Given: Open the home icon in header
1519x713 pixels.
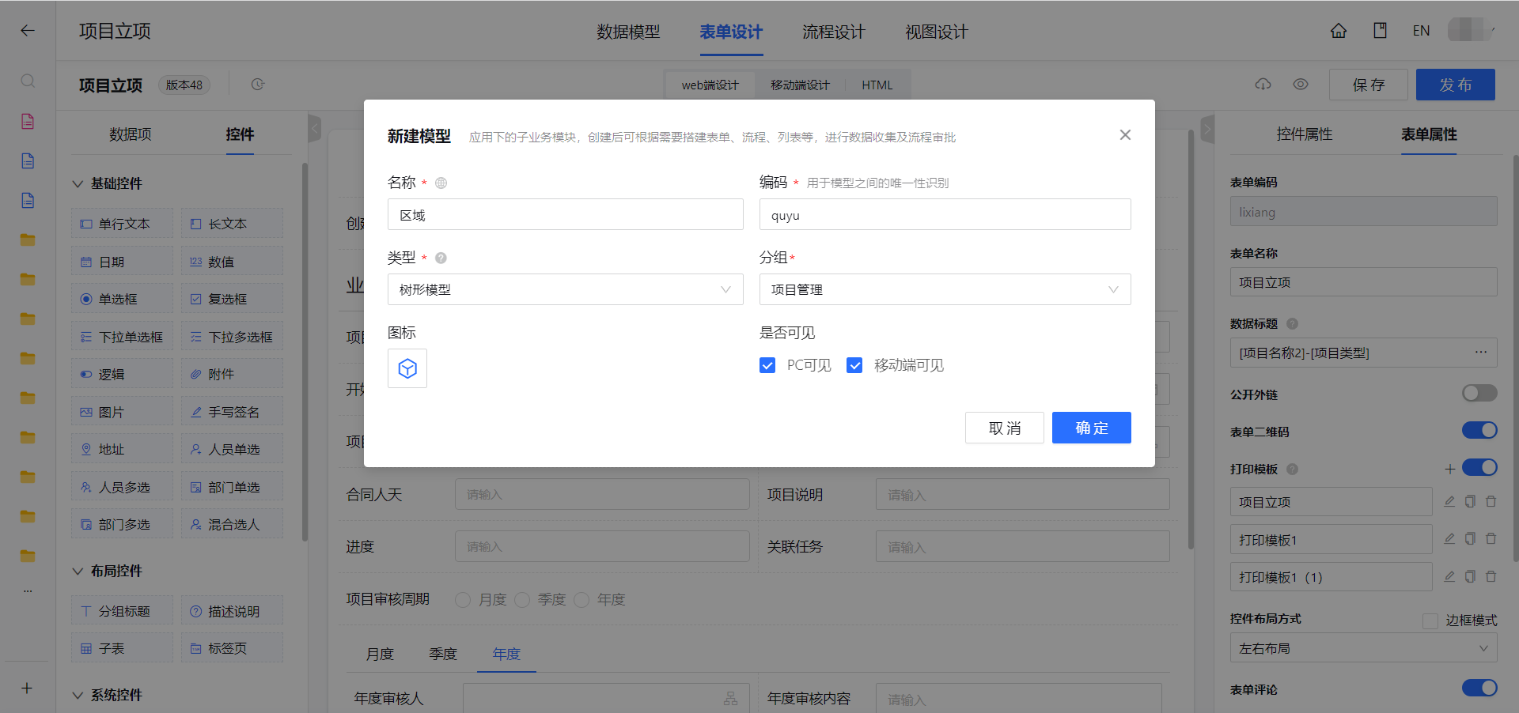Looking at the screenshot, I should [x=1339, y=31].
